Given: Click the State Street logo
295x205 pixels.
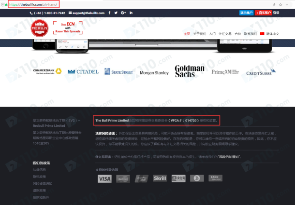Looking at the screenshot, I should [x=118, y=71].
